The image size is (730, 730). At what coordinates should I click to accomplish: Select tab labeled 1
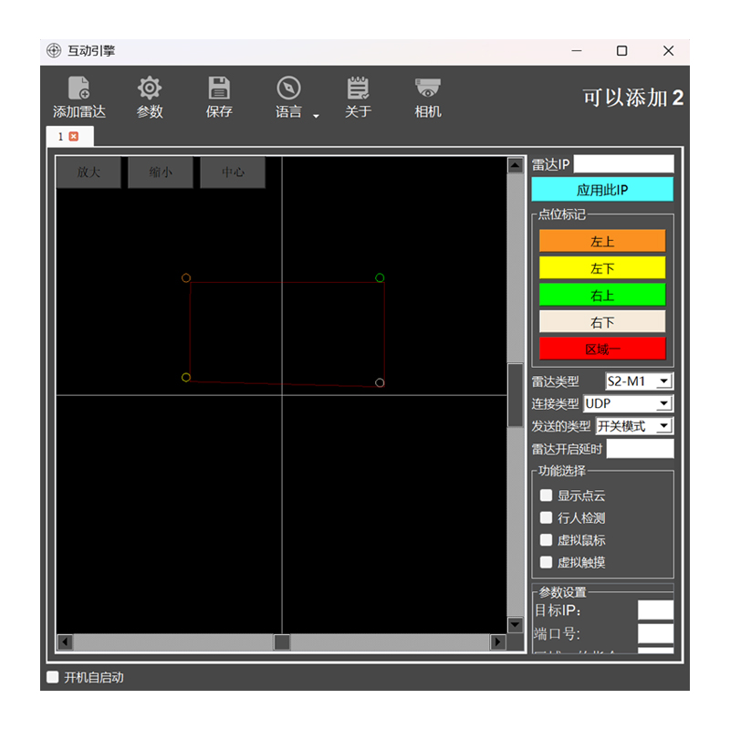pos(61,137)
